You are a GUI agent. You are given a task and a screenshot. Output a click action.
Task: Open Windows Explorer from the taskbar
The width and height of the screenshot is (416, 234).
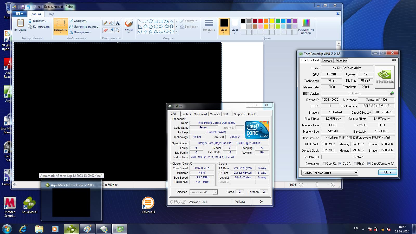tap(39, 229)
